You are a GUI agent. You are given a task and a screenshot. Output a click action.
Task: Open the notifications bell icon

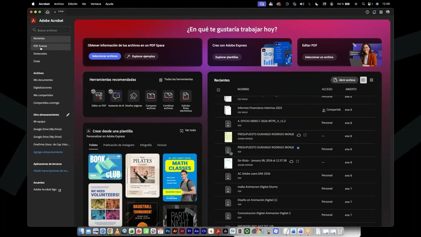point(374,12)
